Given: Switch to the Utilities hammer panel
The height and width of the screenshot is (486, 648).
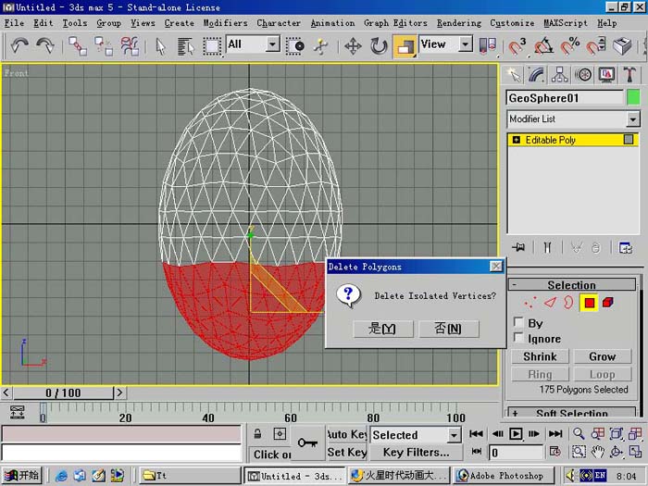Looking at the screenshot, I should click(x=629, y=75).
